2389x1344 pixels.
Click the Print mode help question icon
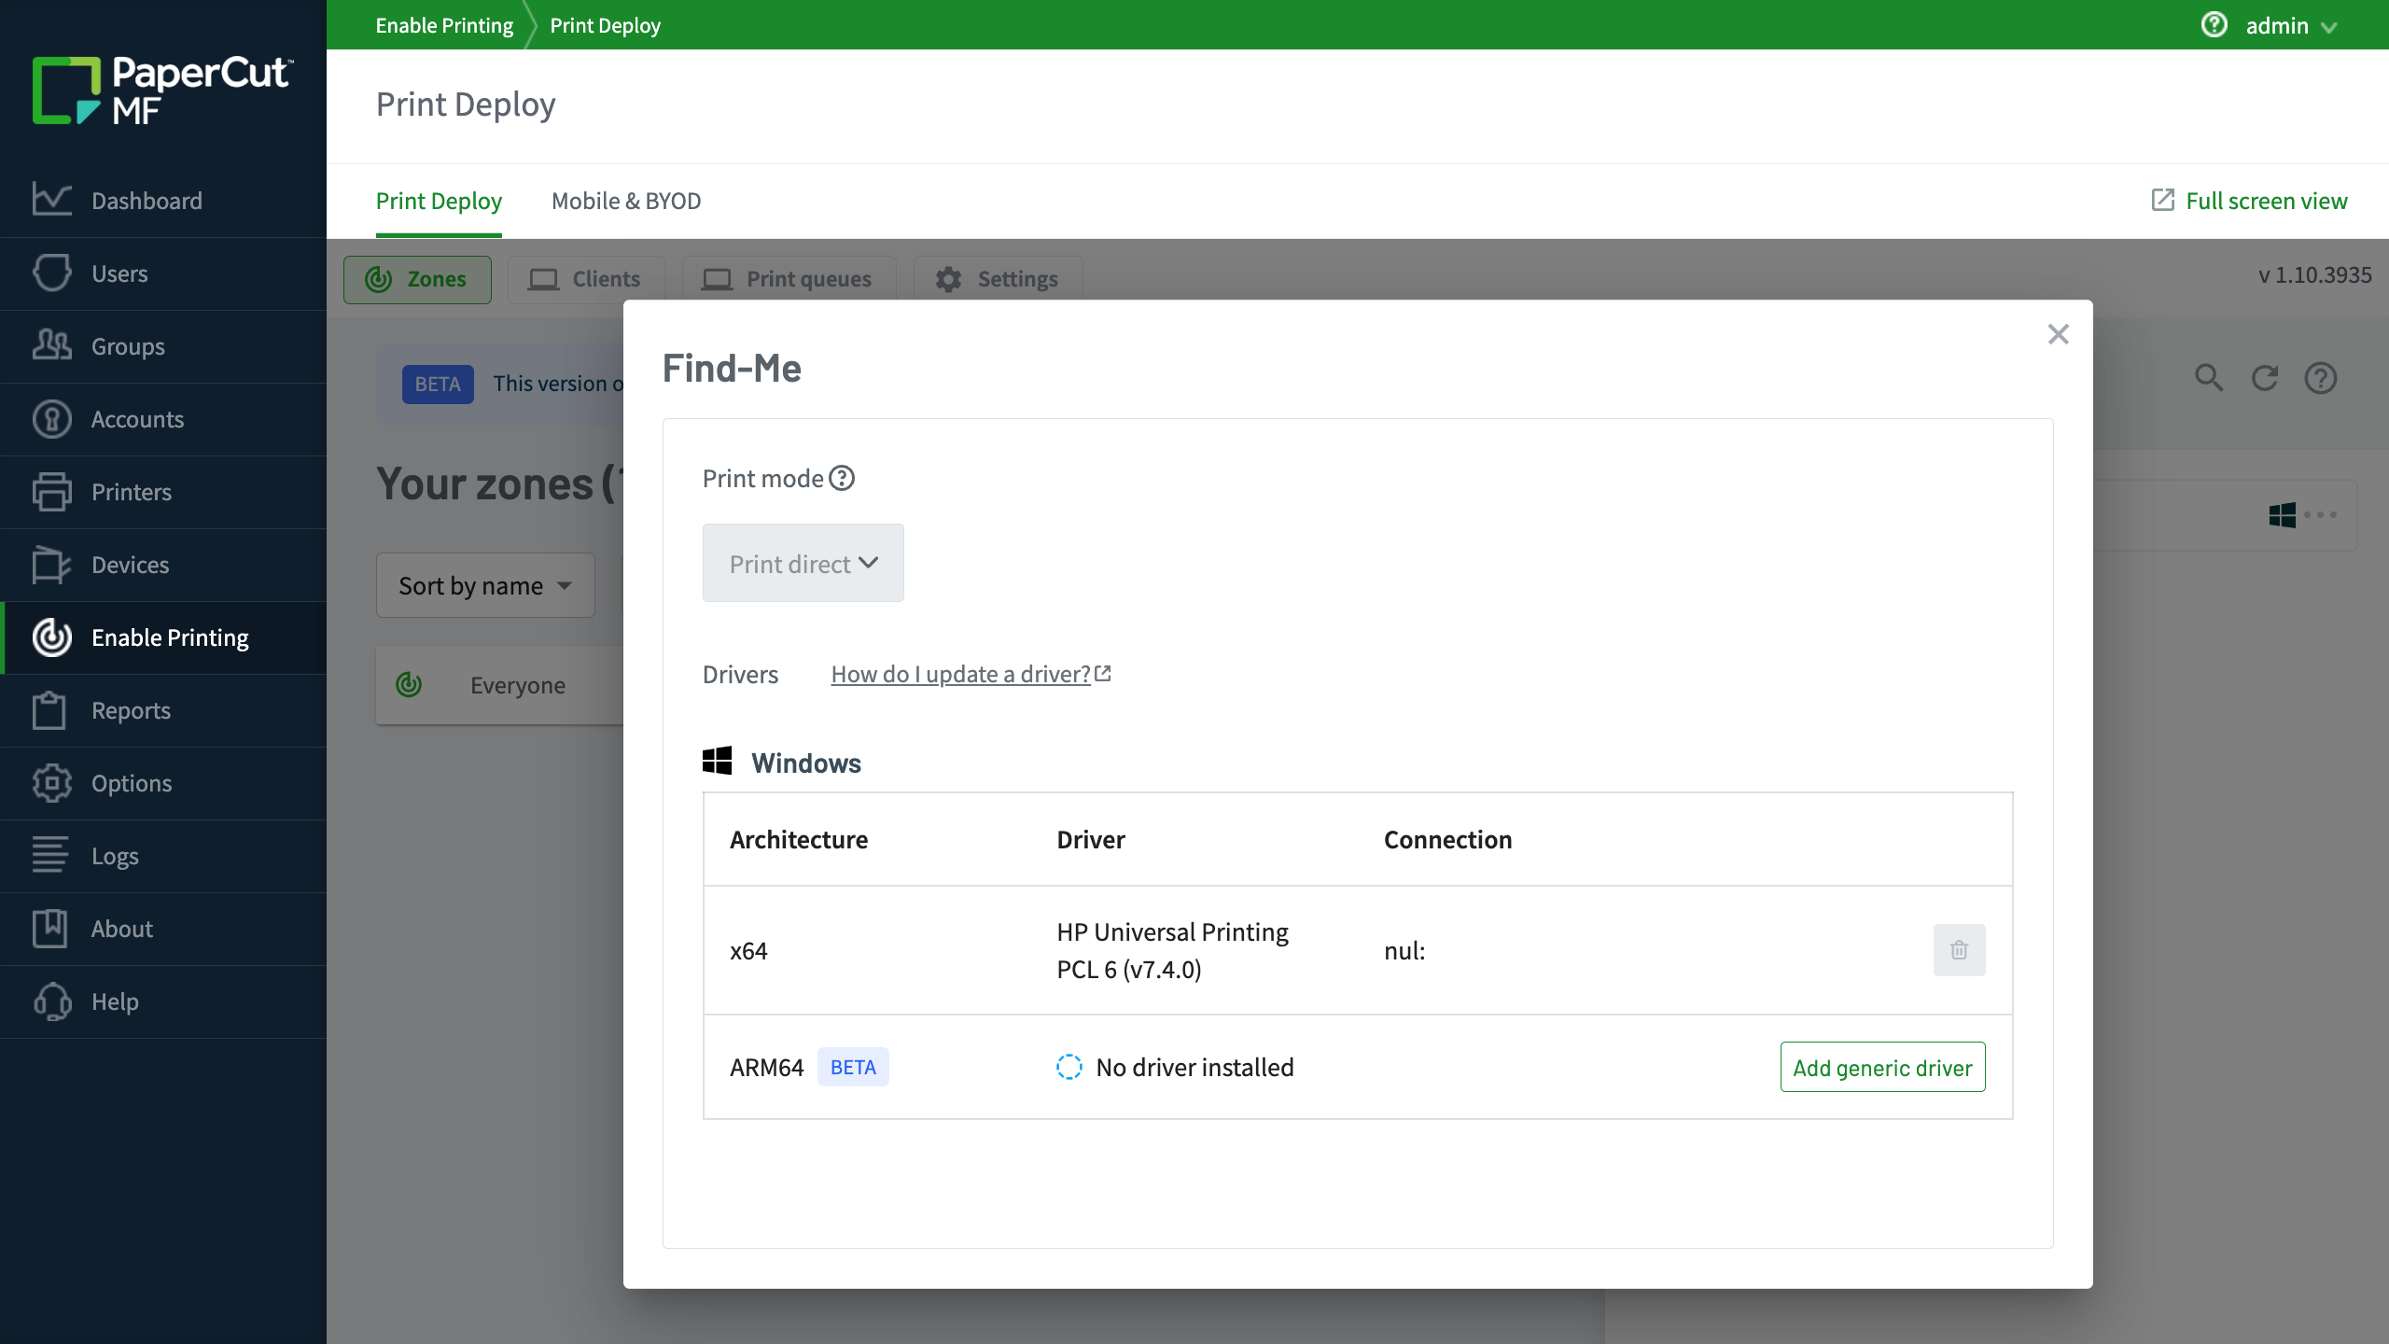point(842,478)
